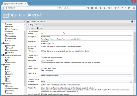
Task: Open the Log level dropdown
Action: pos(131,81)
